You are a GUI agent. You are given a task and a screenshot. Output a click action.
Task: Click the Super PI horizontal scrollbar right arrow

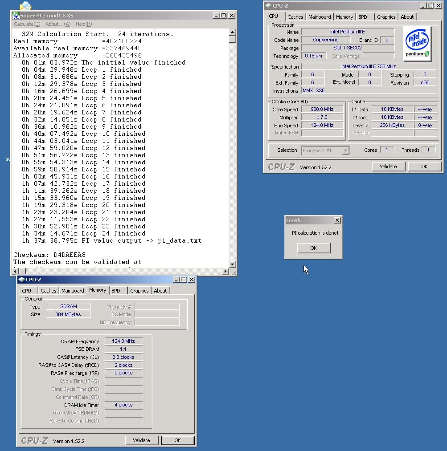[226, 271]
